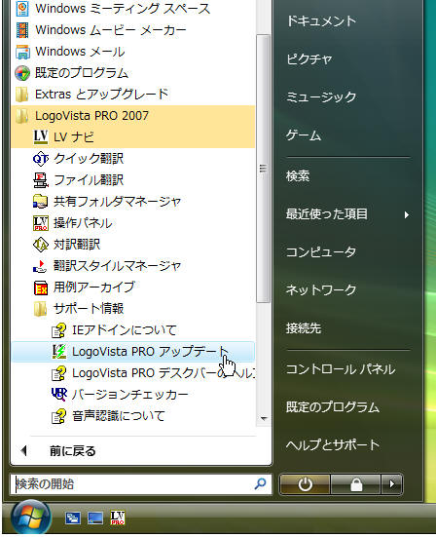Open LogoVista PRO デスクバー help icon

[x=59, y=373]
